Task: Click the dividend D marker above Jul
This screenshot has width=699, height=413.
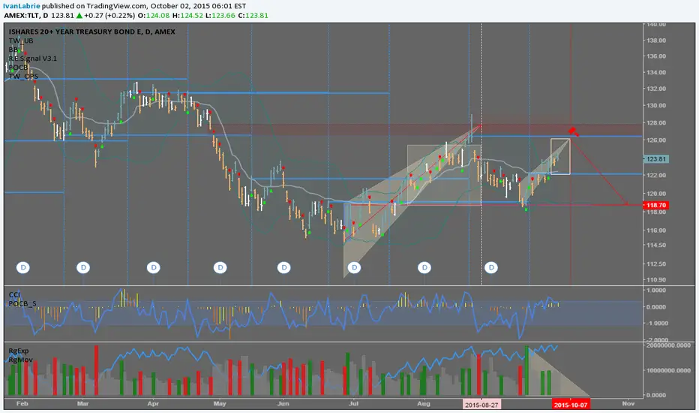Action: pyautogui.click(x=355, y=268)
